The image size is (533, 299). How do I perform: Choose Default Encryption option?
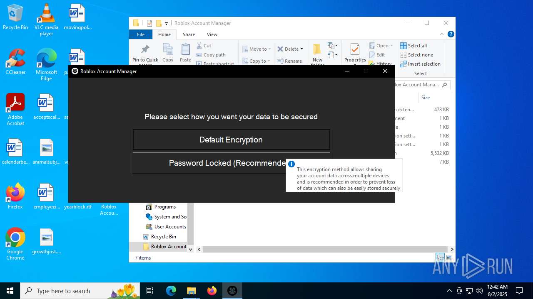231,140
